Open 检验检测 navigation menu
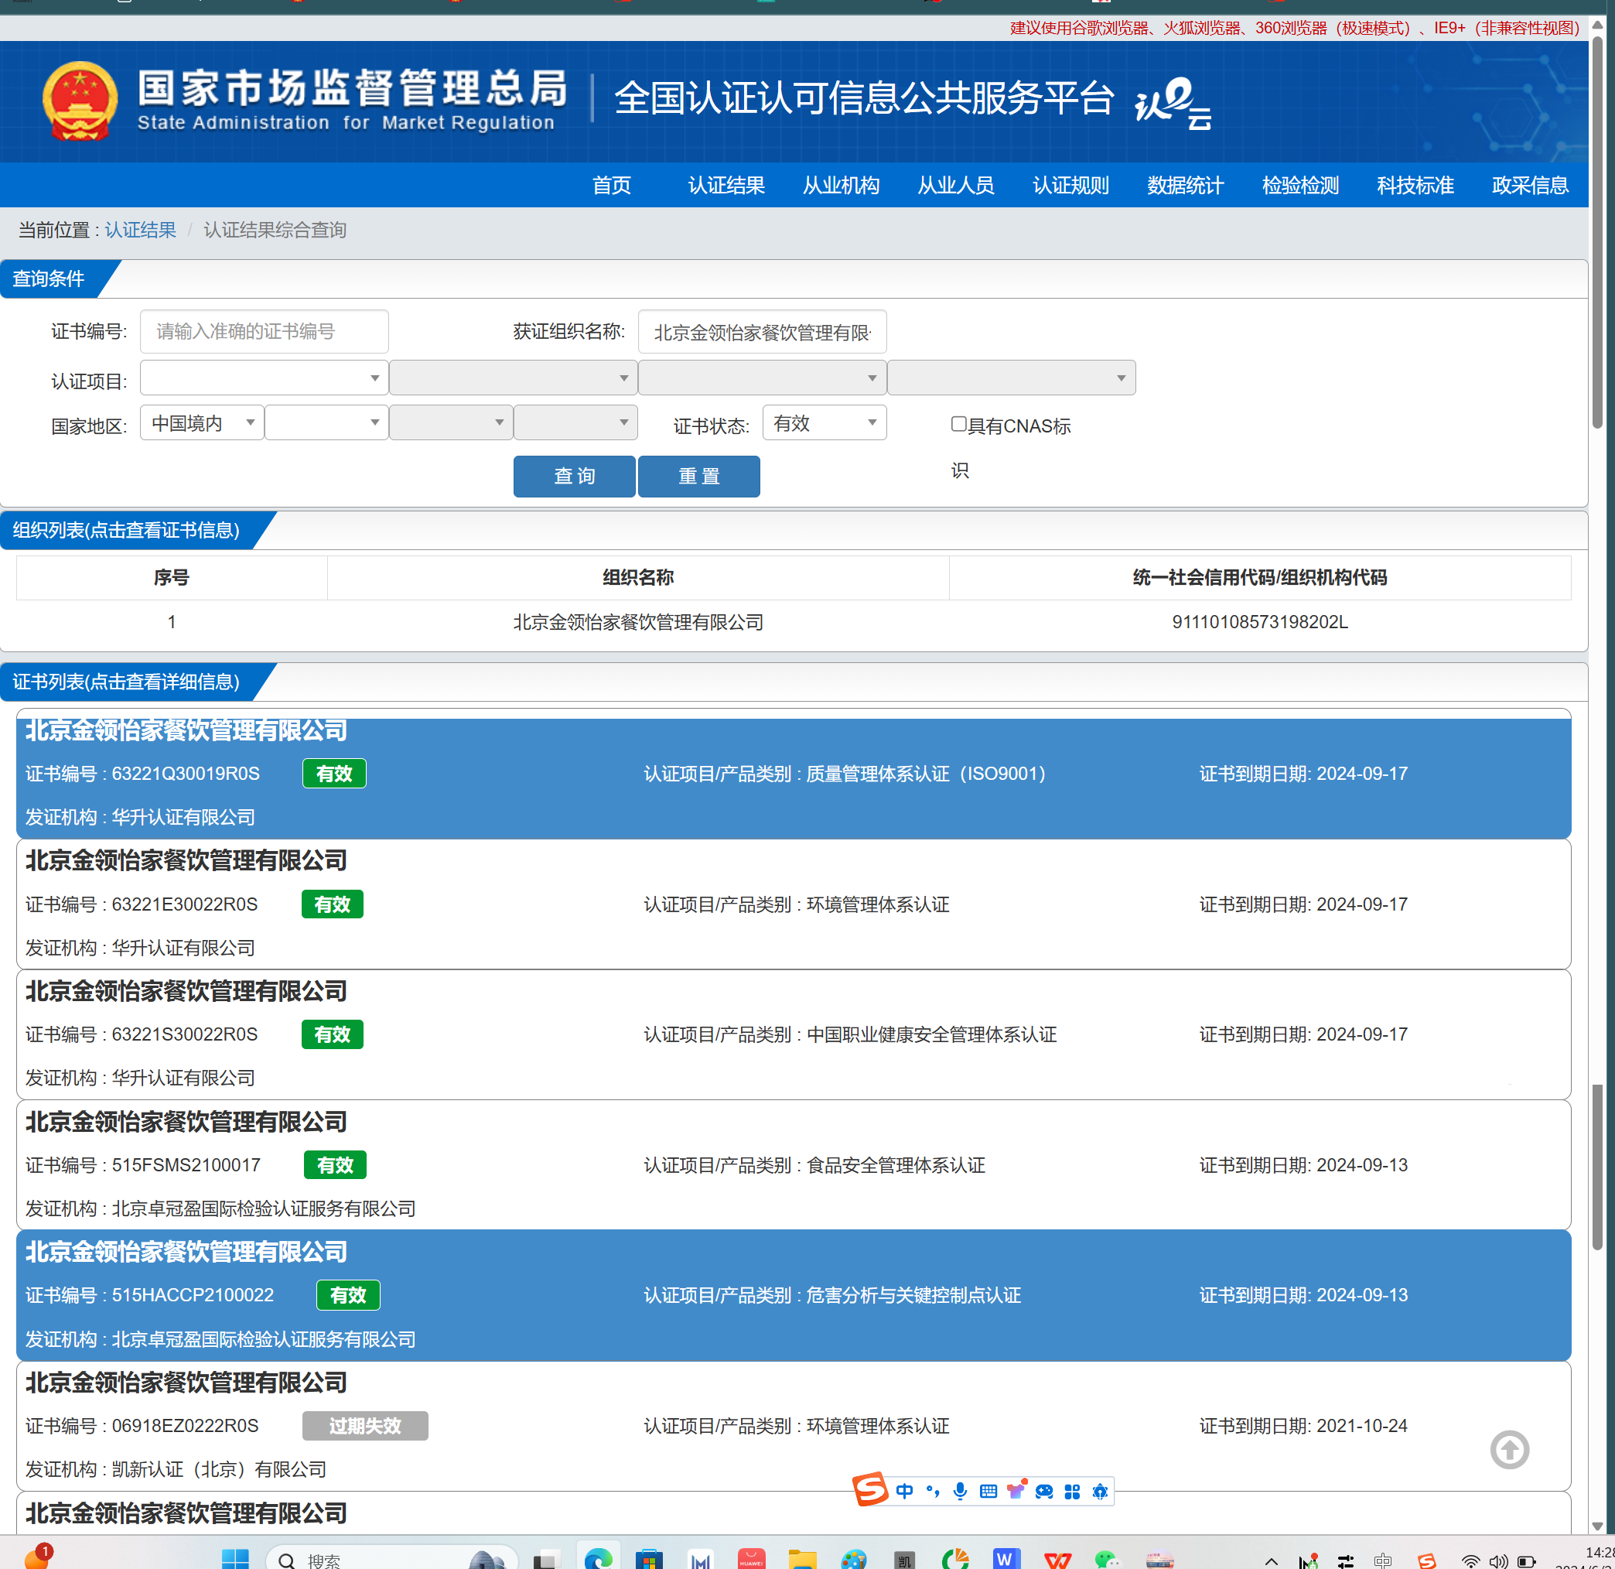This screenshot has width=1615, height=1569. point(1300,186)
